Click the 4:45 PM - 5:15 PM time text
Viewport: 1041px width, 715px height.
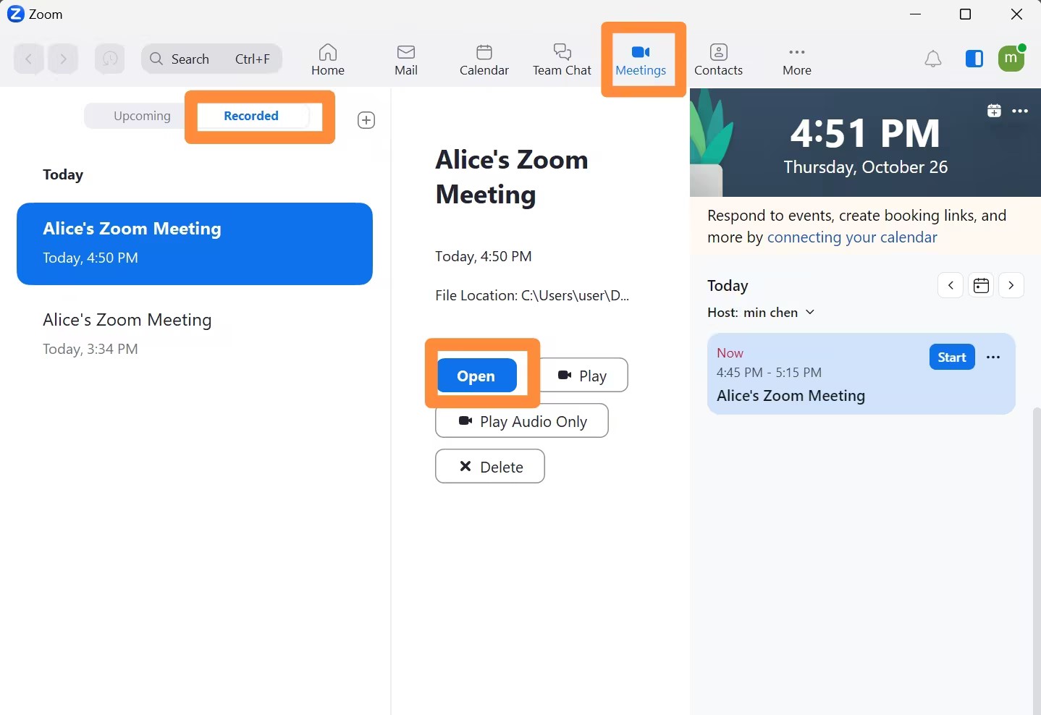coord(769,373)
